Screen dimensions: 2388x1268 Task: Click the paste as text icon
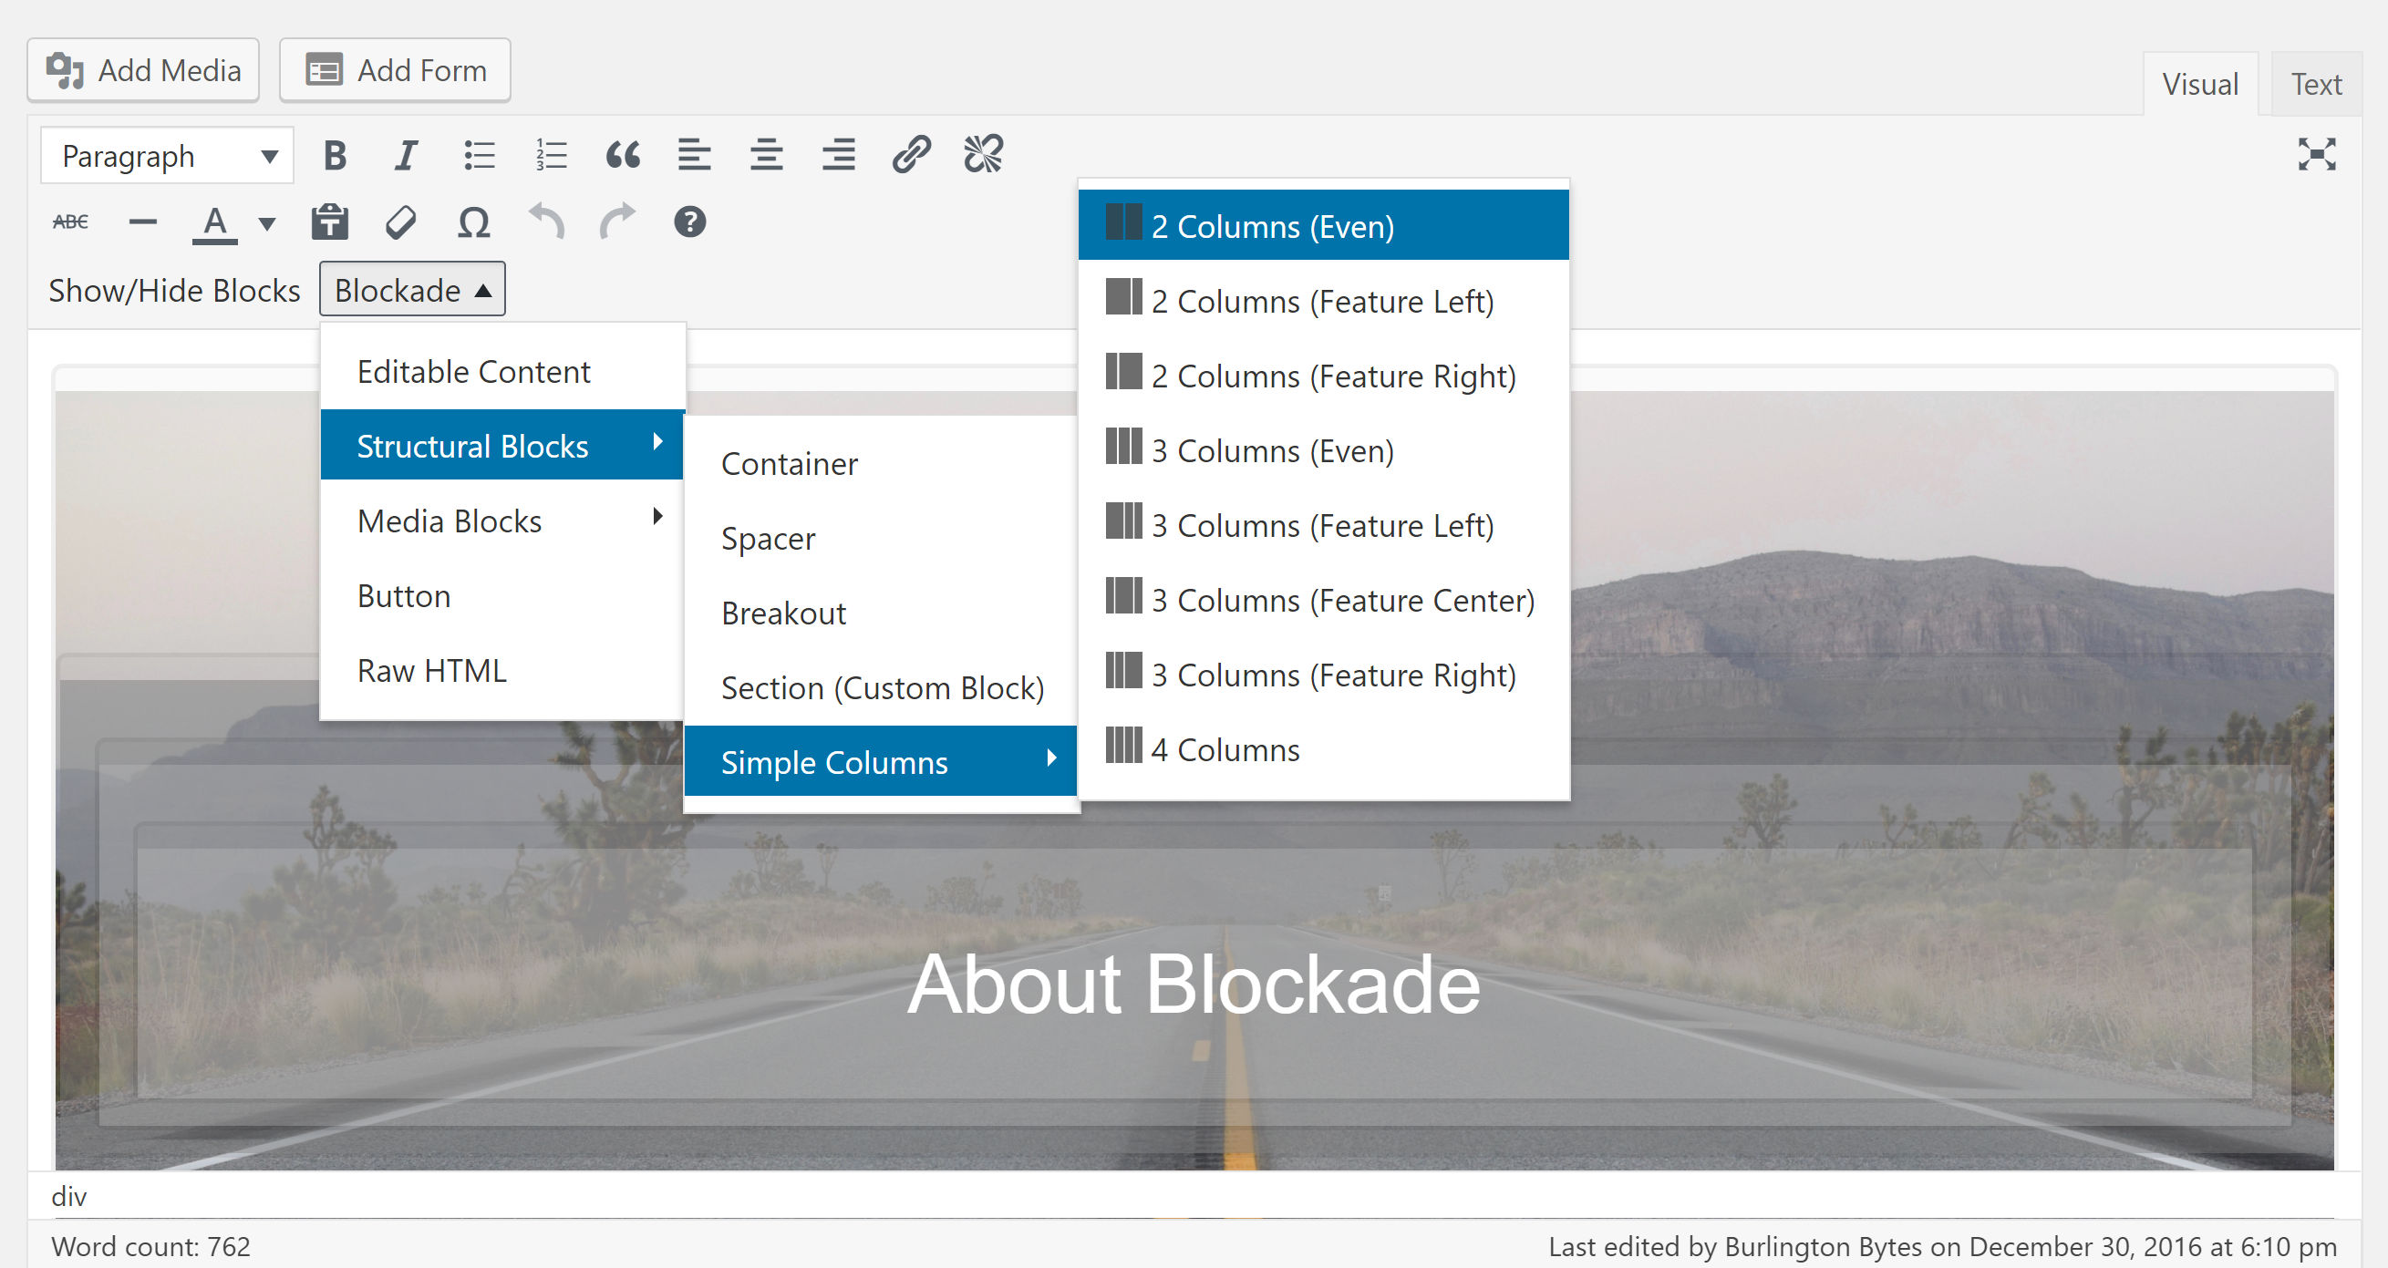coord(329,222)
